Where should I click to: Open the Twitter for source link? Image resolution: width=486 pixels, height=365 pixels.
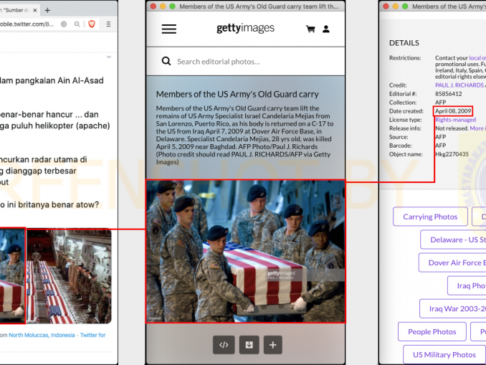92,335
